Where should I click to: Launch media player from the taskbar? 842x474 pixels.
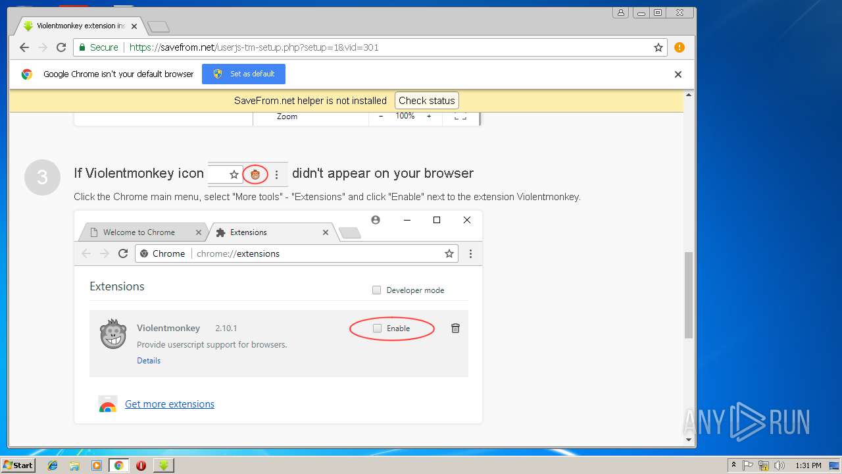[x=97, y=465]
